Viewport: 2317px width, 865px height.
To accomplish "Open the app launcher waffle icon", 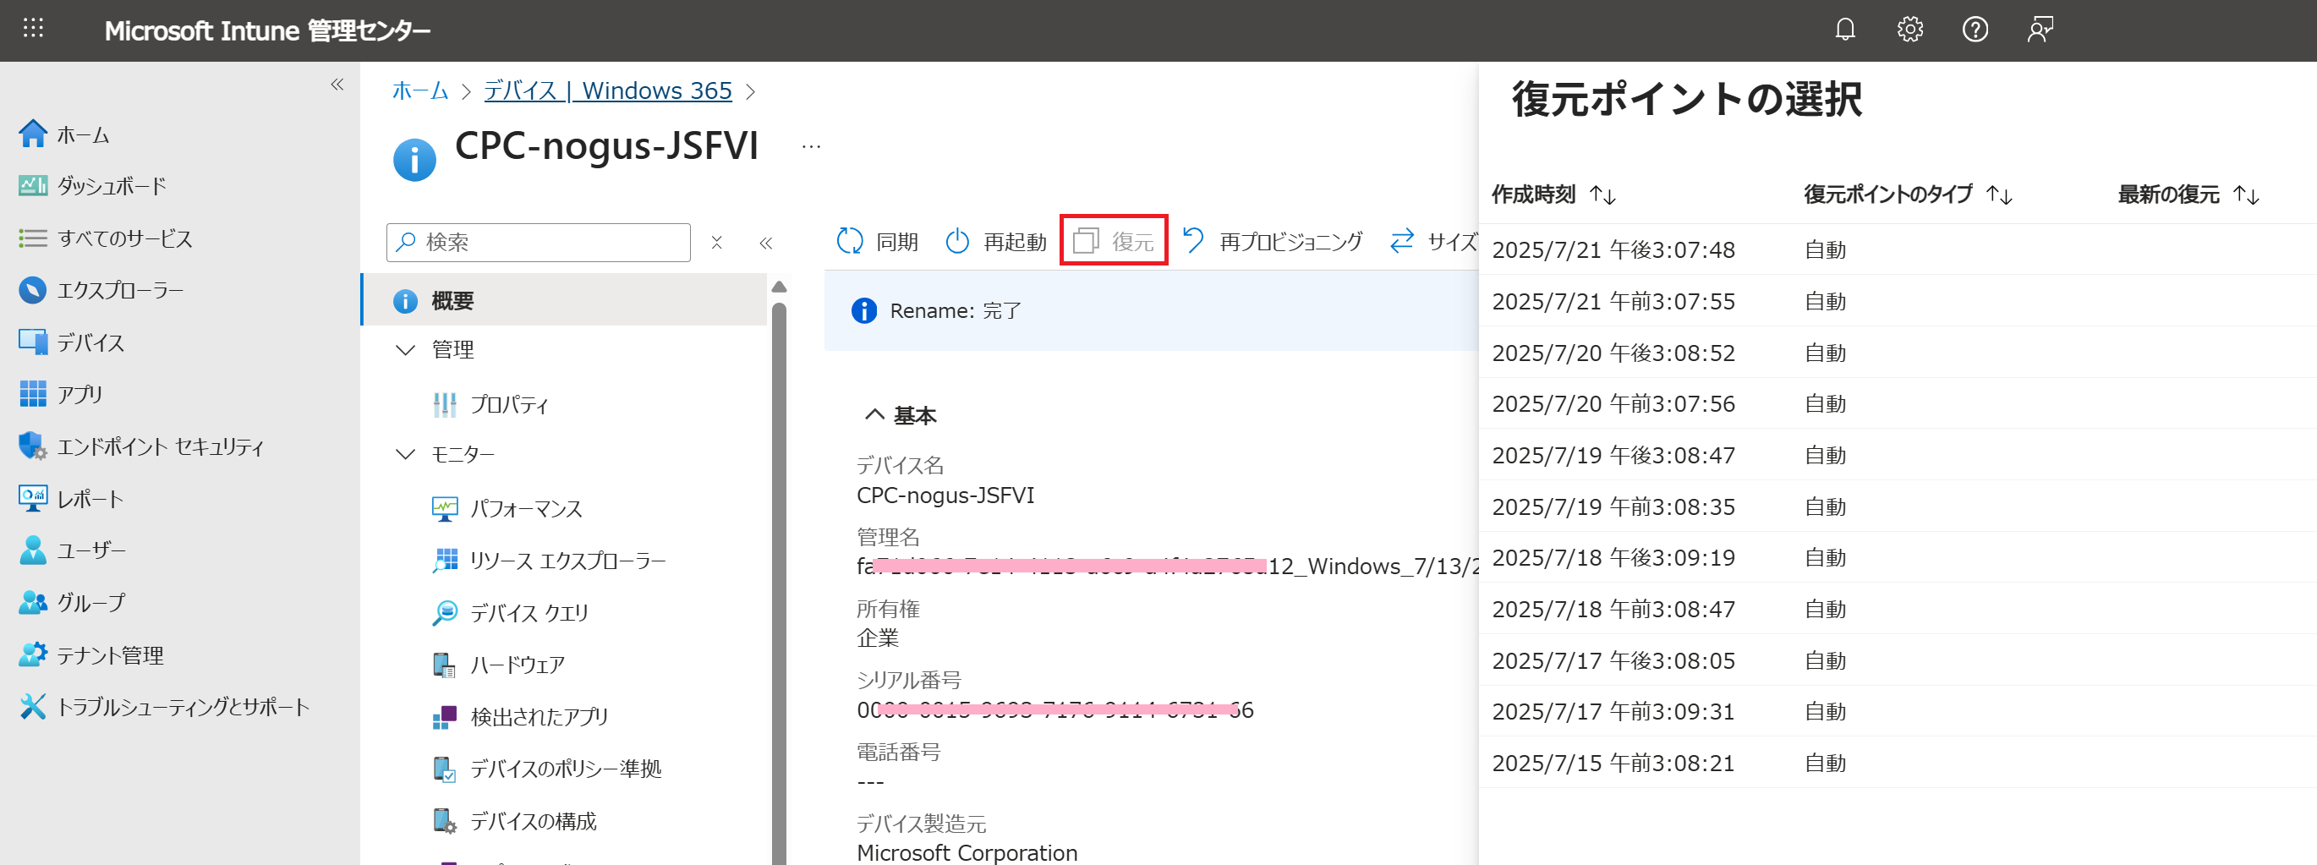I will click(x=33, y=29).
